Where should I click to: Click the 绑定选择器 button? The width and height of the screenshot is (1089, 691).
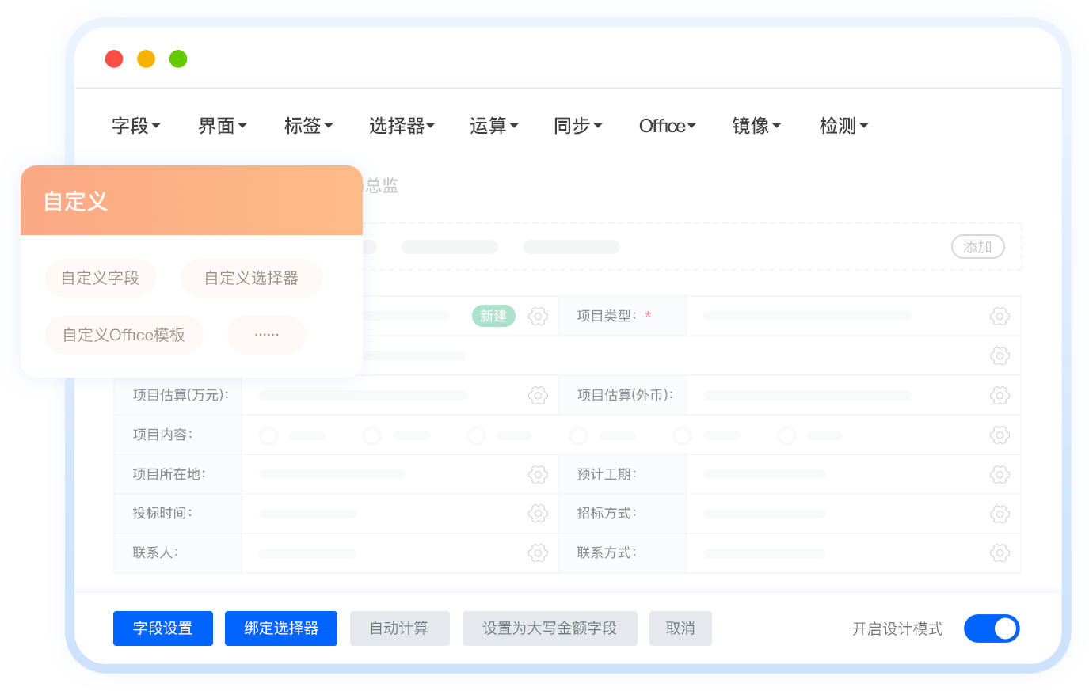pyautogui.click(x=281, y=628)
